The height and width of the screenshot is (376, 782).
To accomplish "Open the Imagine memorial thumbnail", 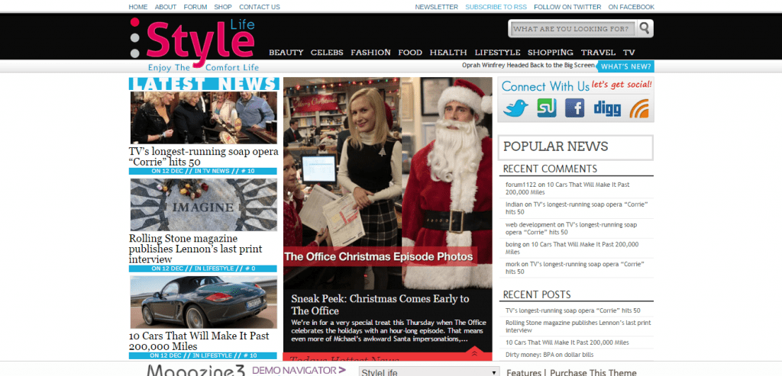I will point(203,204).
